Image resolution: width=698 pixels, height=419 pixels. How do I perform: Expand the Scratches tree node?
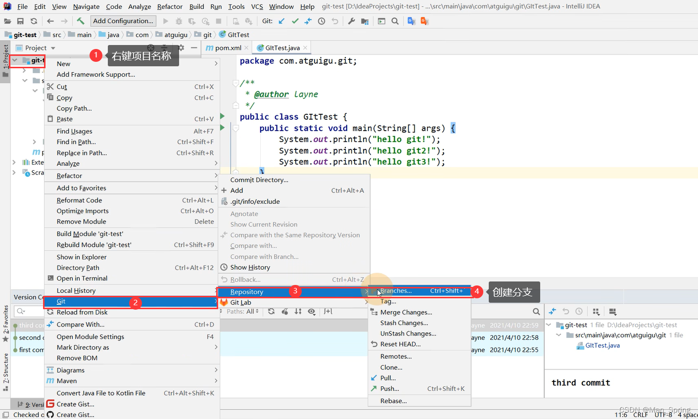coord(14,172)
